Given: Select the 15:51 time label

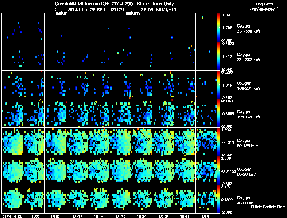Looking at the screenshot, I should pos(206,217).
